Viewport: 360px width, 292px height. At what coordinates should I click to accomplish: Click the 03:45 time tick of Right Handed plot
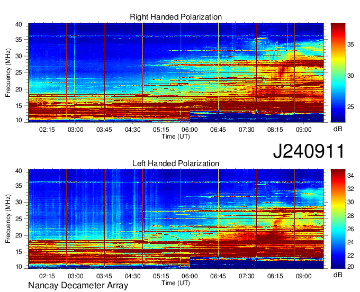pos(104,130)
